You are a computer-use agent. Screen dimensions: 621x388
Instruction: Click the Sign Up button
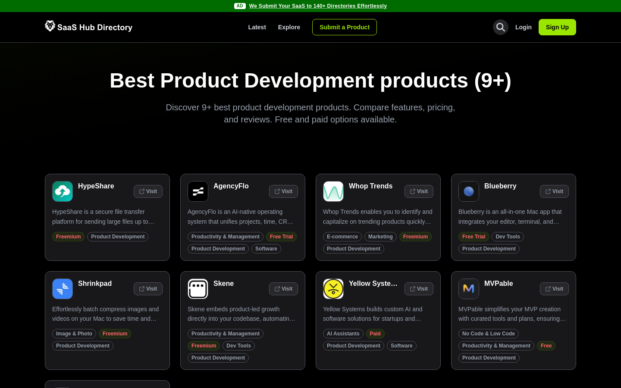coord(557,27)
